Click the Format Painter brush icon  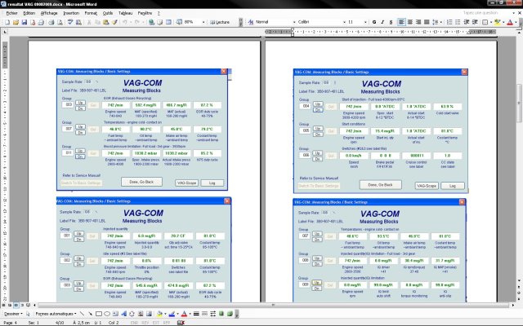click(x=114, y=22)
